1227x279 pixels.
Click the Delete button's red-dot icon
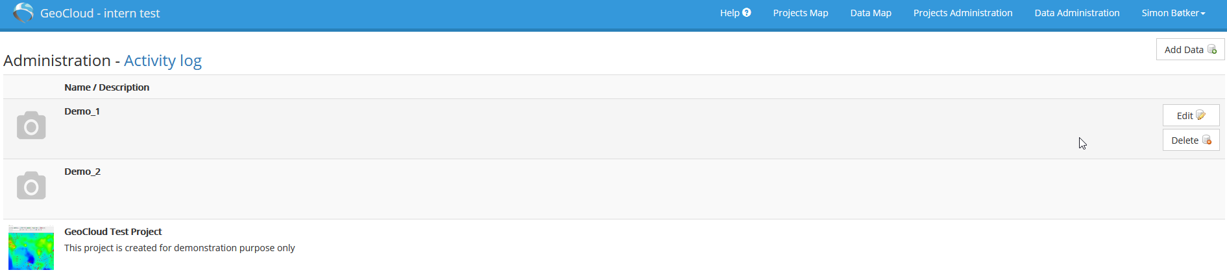1207,140
